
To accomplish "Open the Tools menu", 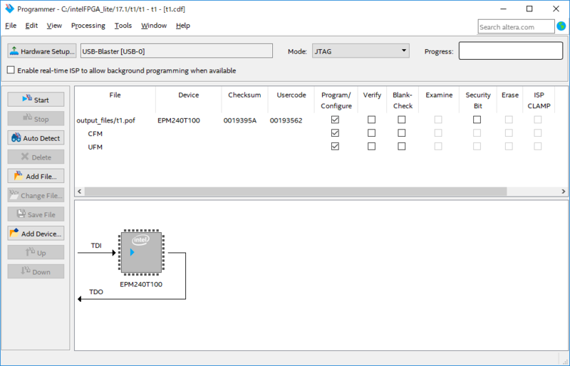I will (123, 26).
